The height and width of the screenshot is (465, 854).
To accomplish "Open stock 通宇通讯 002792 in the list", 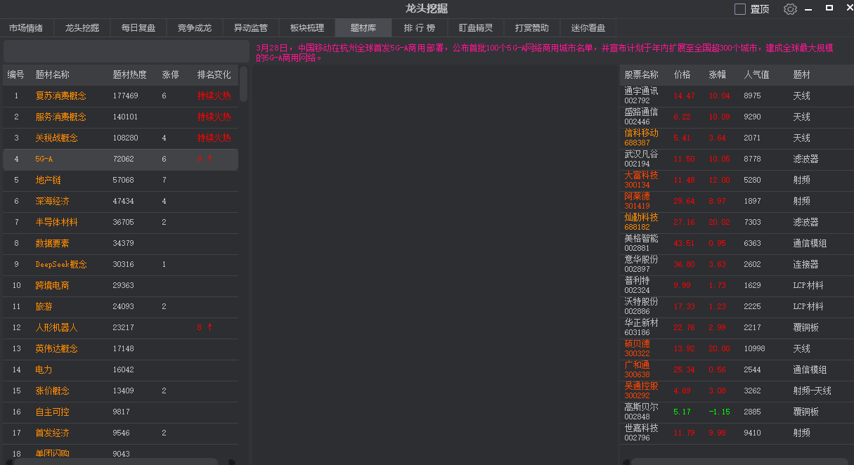I will pos(641,96).
